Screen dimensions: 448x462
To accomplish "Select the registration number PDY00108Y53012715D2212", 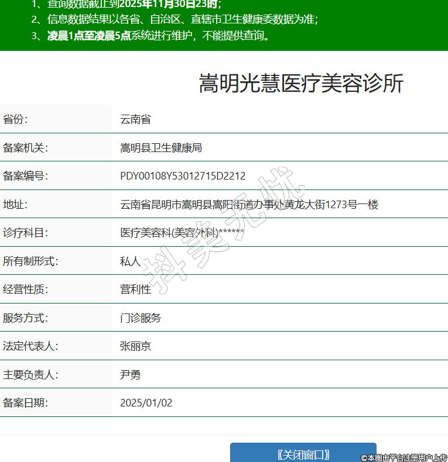I will click(183, 176).
